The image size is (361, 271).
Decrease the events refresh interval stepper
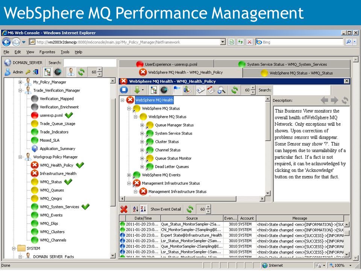coord(208,211)
